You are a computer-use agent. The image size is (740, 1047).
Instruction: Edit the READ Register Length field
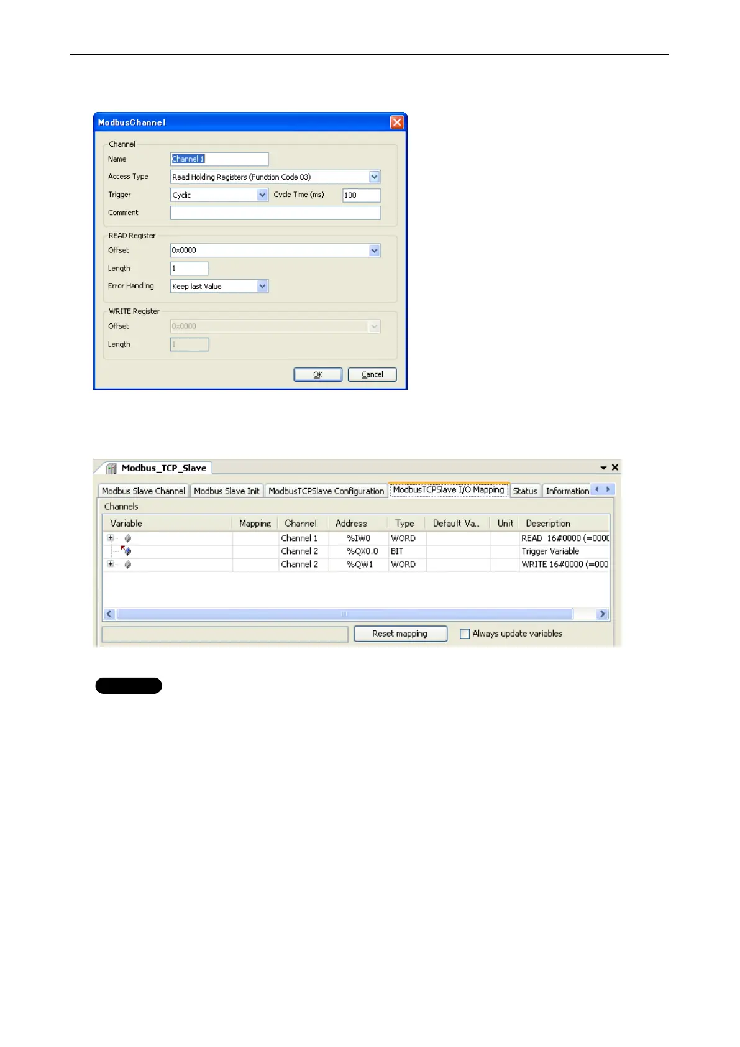[190, 269]
